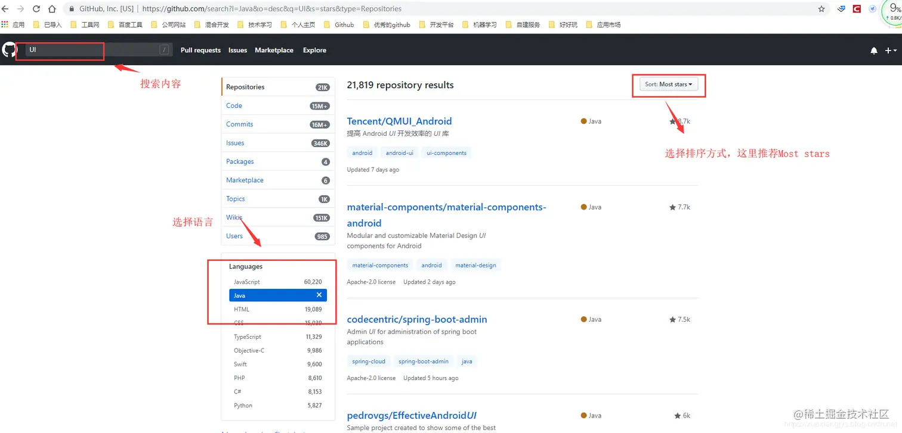This screenshot has height=433, width=902.
Task: Click the browser reload icon
Action: (x=36, y=9)
